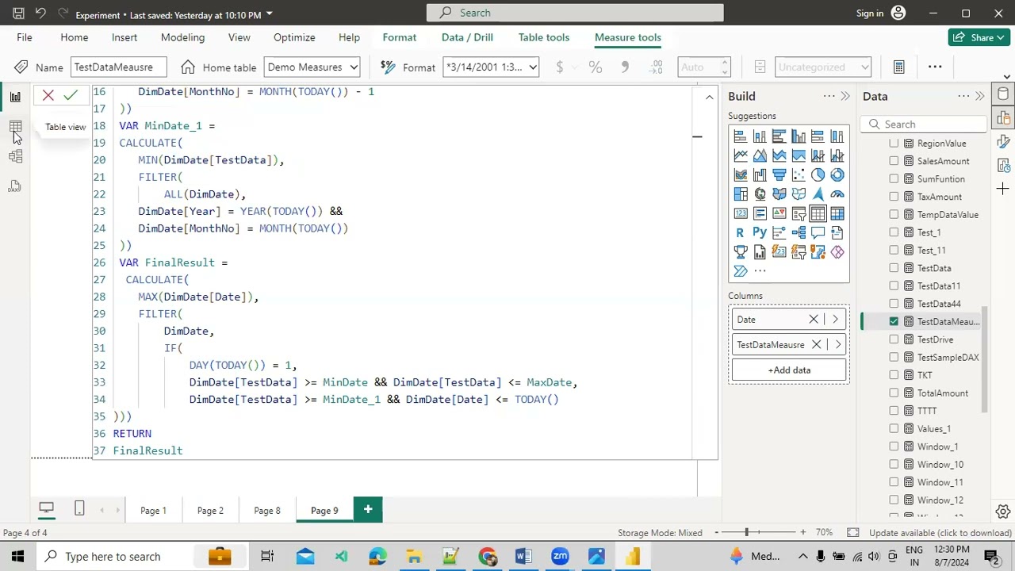Open Table view from left sidebar
The image size is (1015, 571).
(15, 127)
